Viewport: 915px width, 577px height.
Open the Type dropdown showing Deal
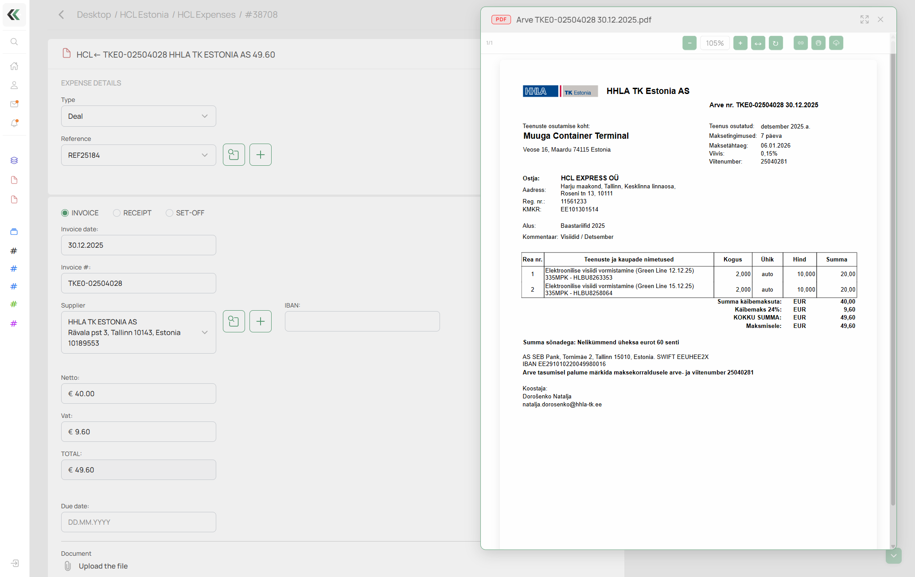pyautogui.click(x=138, y=116)
